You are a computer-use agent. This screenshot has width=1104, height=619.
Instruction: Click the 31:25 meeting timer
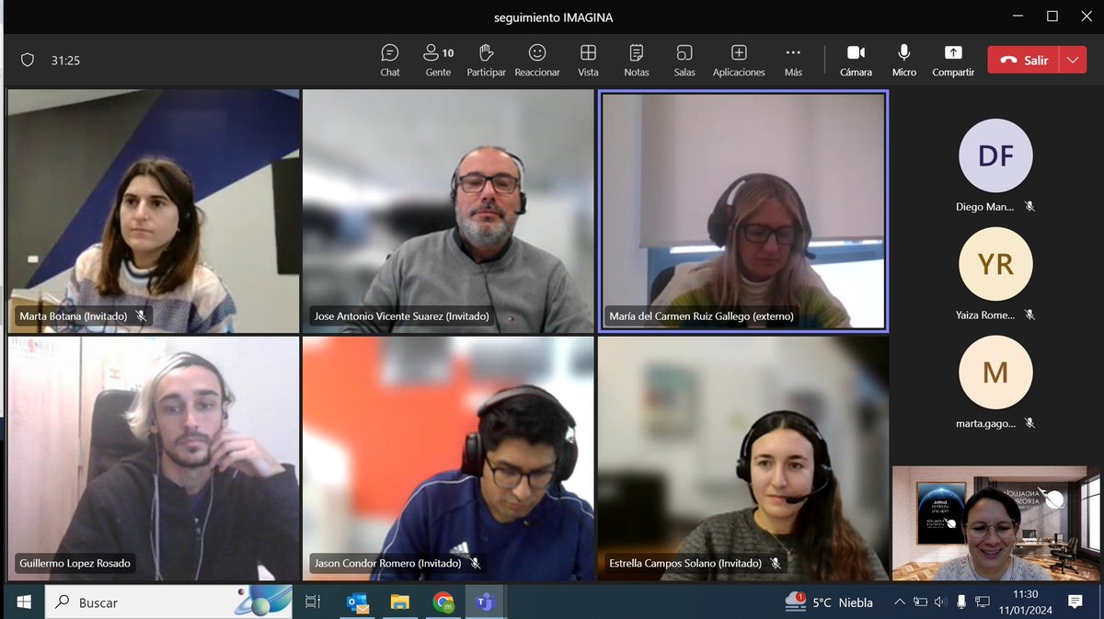[65, 61]
